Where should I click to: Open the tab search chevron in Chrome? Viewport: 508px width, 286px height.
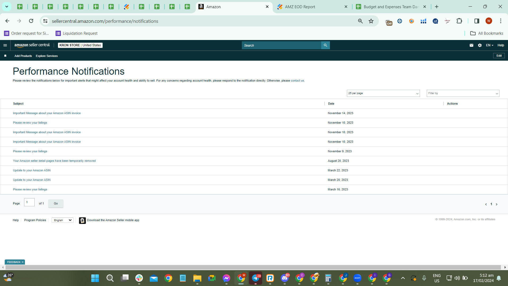(x=7, y=7)
